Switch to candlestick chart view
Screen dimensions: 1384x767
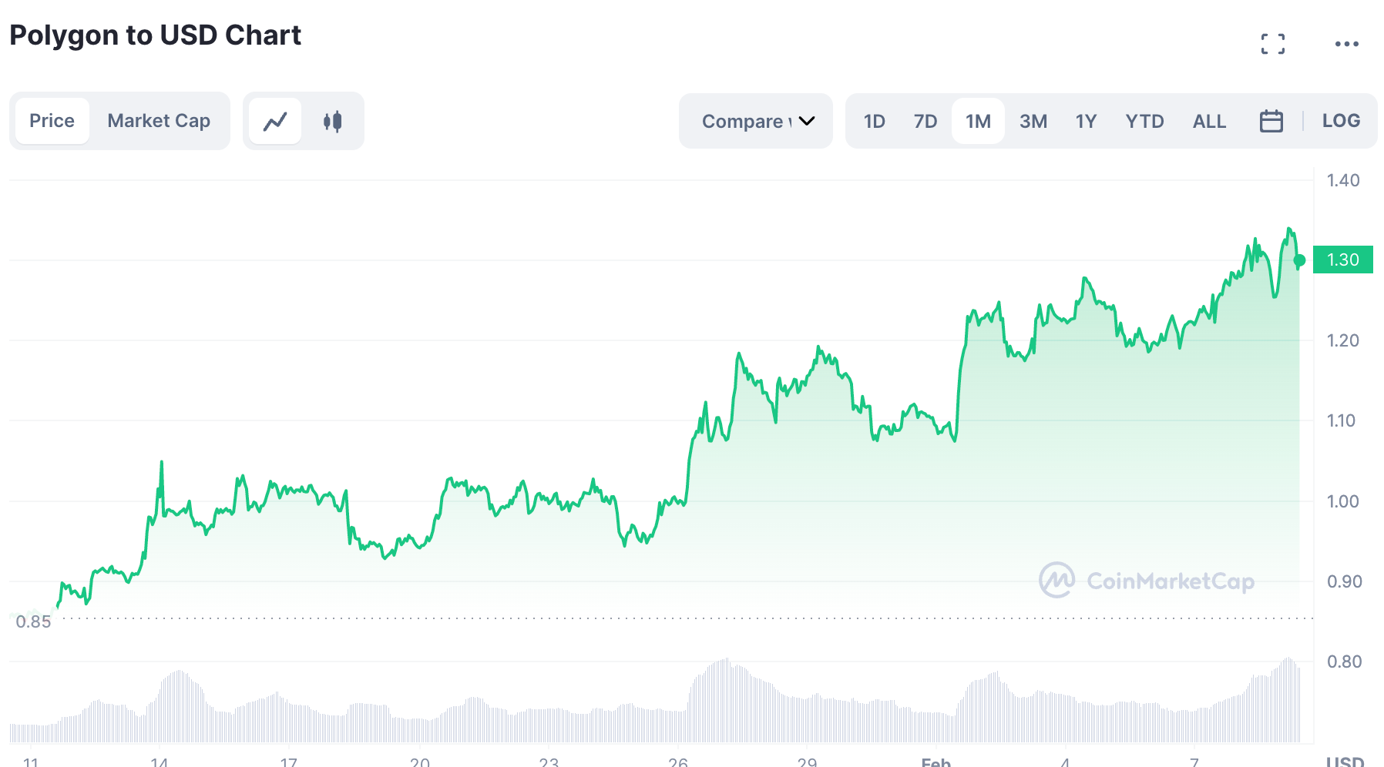[x=332, y=121]
